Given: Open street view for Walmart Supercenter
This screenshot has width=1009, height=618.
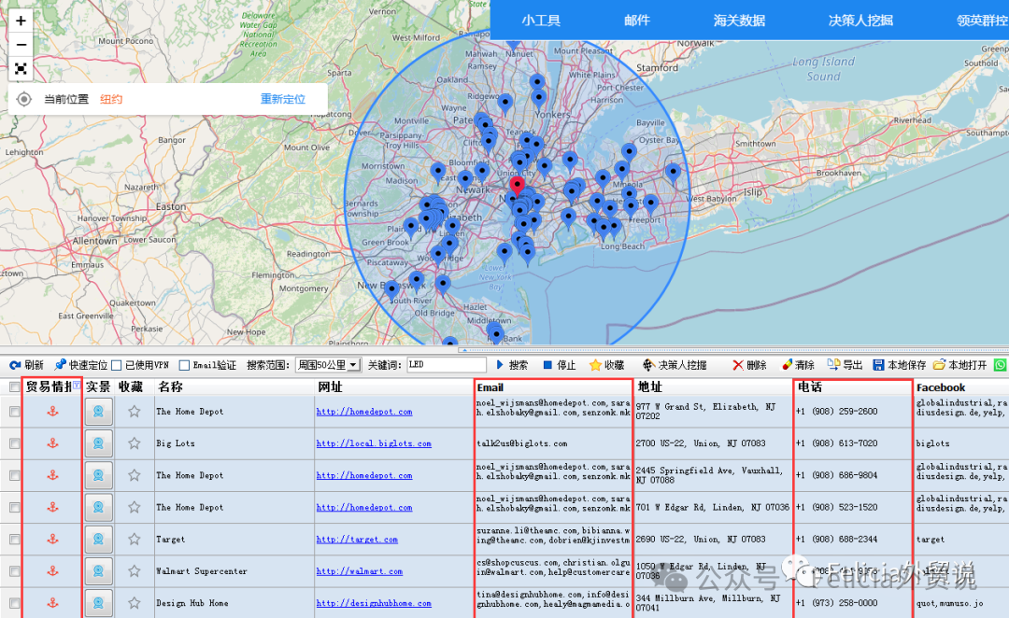Looking at the screenshot, I should click(x=98, y=570).
